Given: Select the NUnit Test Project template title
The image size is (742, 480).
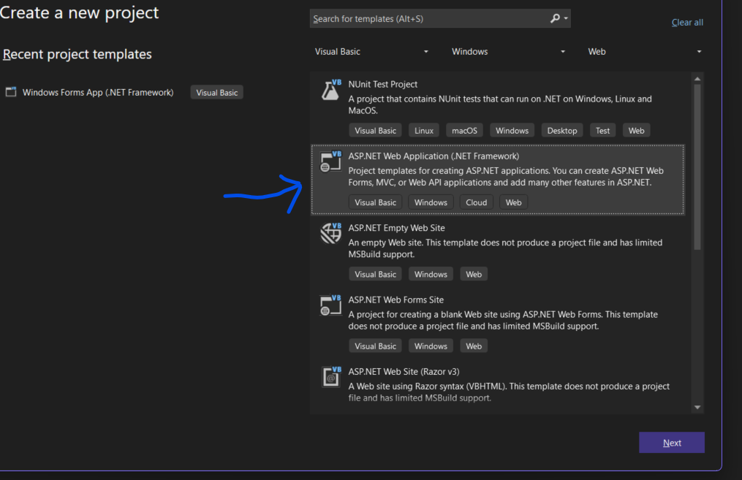Looking at the screenshot, I should [383, 84].
